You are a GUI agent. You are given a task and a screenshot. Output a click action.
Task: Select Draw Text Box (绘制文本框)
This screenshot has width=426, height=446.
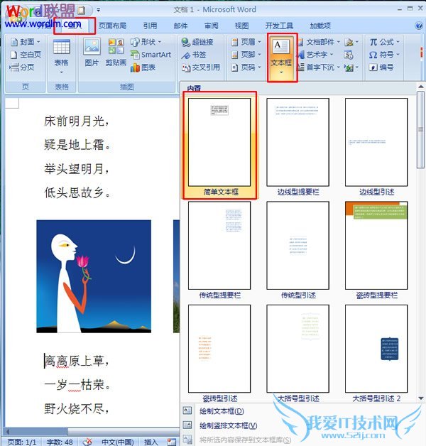[x=222, y=411]
